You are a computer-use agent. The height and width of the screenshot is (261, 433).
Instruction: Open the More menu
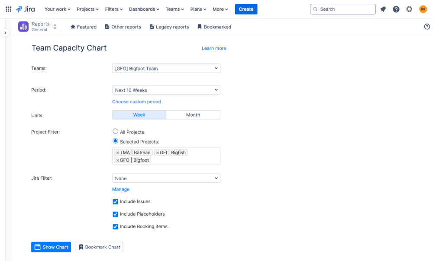pyautogui.click(x=220, y=9)
